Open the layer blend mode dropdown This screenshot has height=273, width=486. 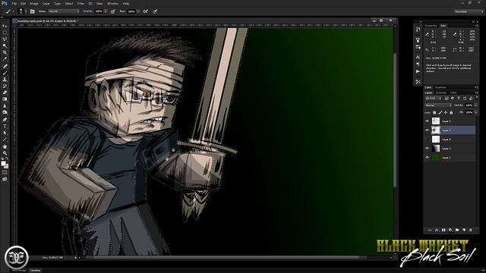coord(437,105)
